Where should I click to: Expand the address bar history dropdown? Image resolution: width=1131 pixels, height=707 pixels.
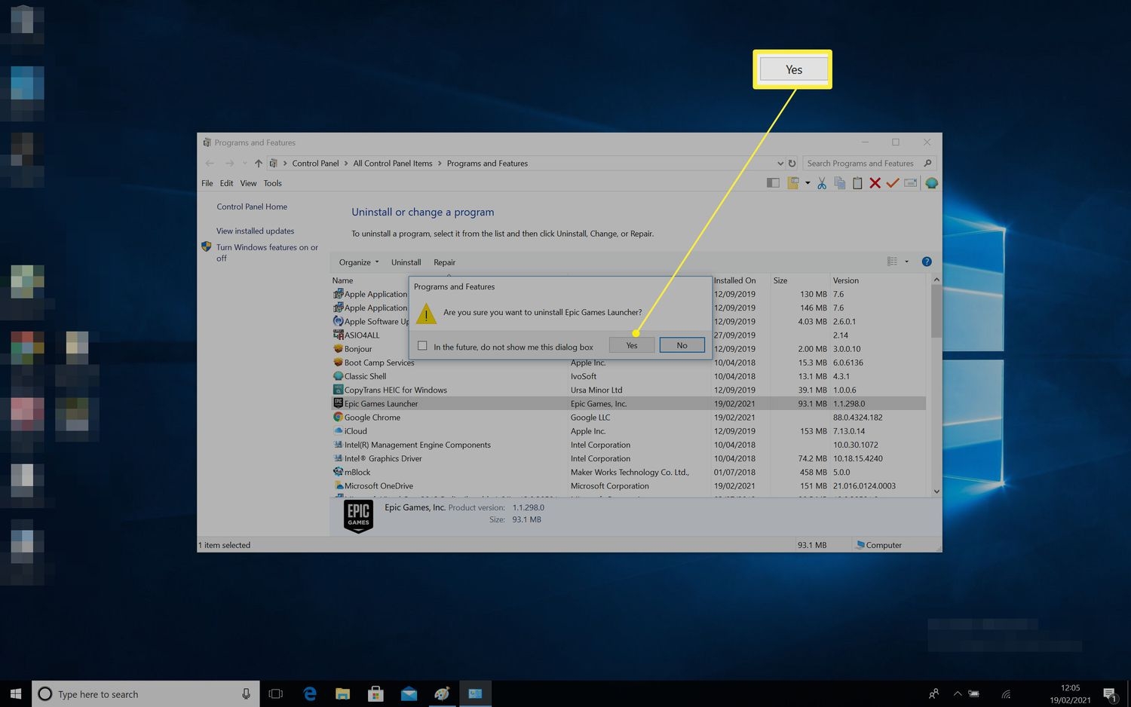[780, 163]
